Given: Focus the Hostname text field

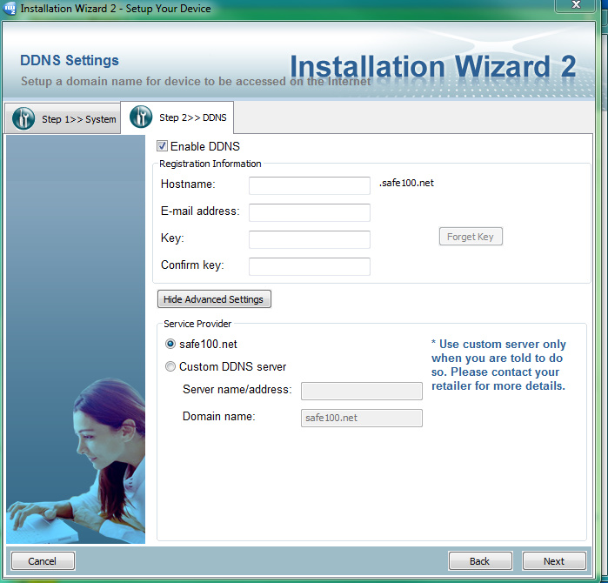Looking at the screenshot, I should [309, 185].
